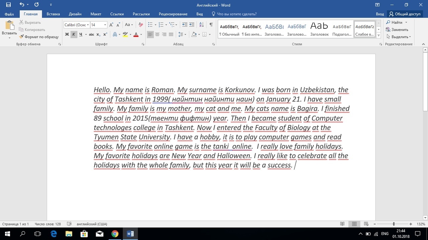This screenshot has height=240, width=428.
Task: Switch to the Вставка tab
Action: point(53,14)
